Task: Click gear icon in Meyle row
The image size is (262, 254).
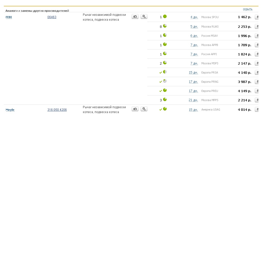Action: 144,109
